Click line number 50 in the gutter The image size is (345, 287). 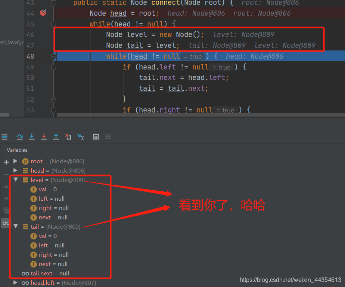pos(30,78)
